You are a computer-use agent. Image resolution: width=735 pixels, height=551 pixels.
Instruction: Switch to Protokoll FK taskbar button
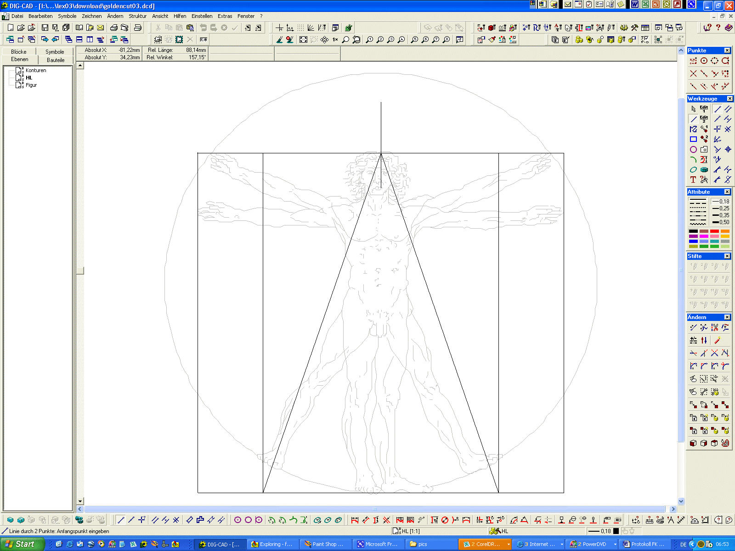pyautogui.click(x=645, y=544)
